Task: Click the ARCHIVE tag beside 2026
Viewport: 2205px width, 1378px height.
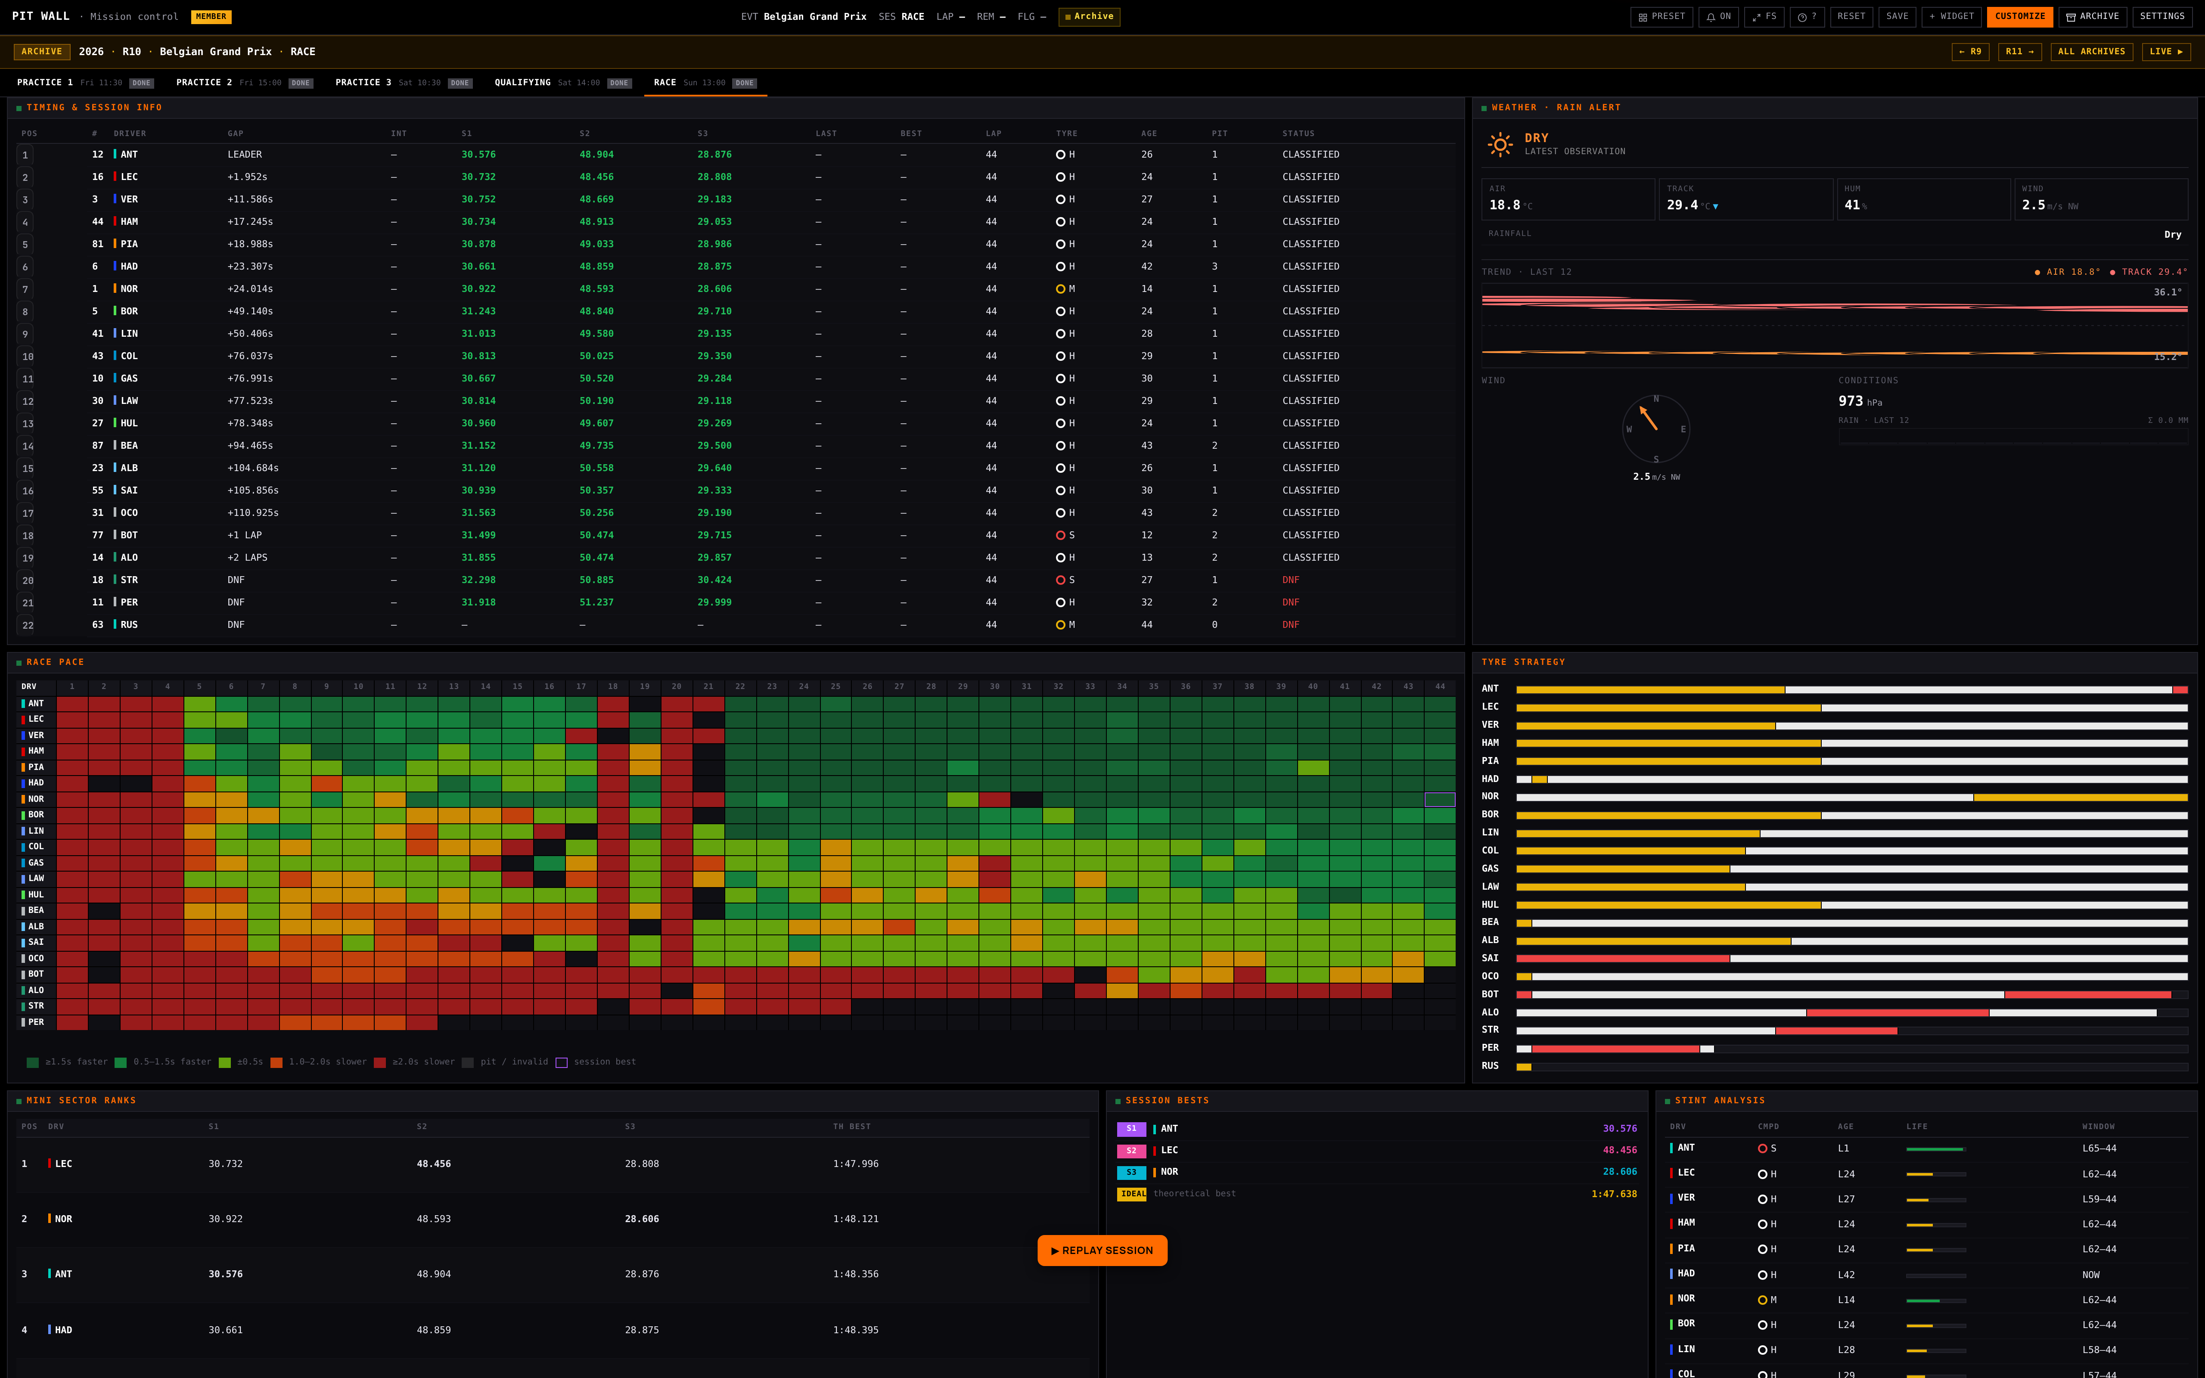Action: 42,52
